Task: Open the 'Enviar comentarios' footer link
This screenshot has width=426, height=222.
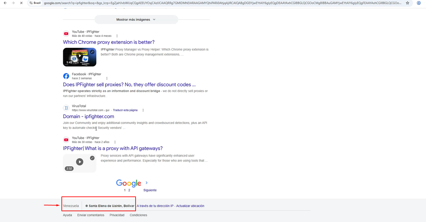Action: tap(91, 215)
